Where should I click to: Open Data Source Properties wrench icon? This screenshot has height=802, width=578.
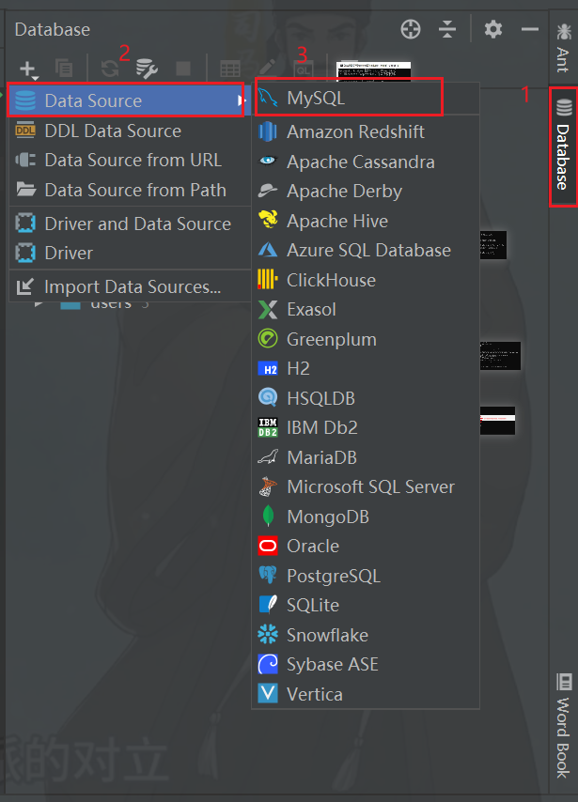[147, 69]
